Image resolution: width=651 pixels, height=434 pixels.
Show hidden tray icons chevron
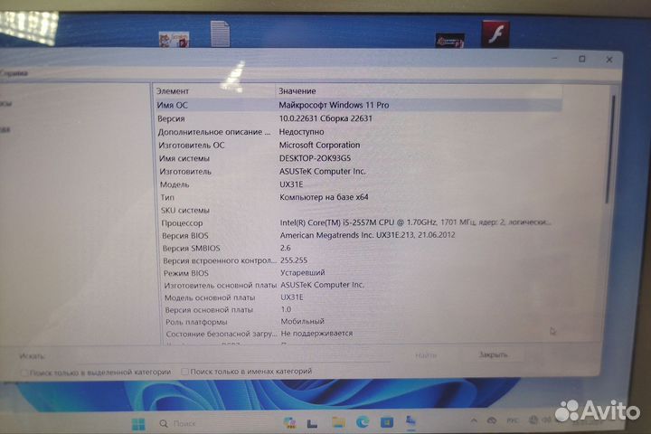coord(474,420)
